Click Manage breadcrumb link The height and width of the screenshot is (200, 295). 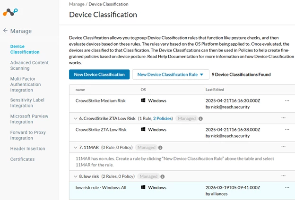point(77,4)
